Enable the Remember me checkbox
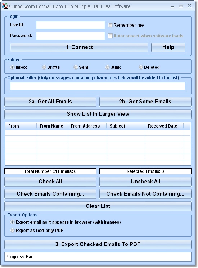 point(110,25)
